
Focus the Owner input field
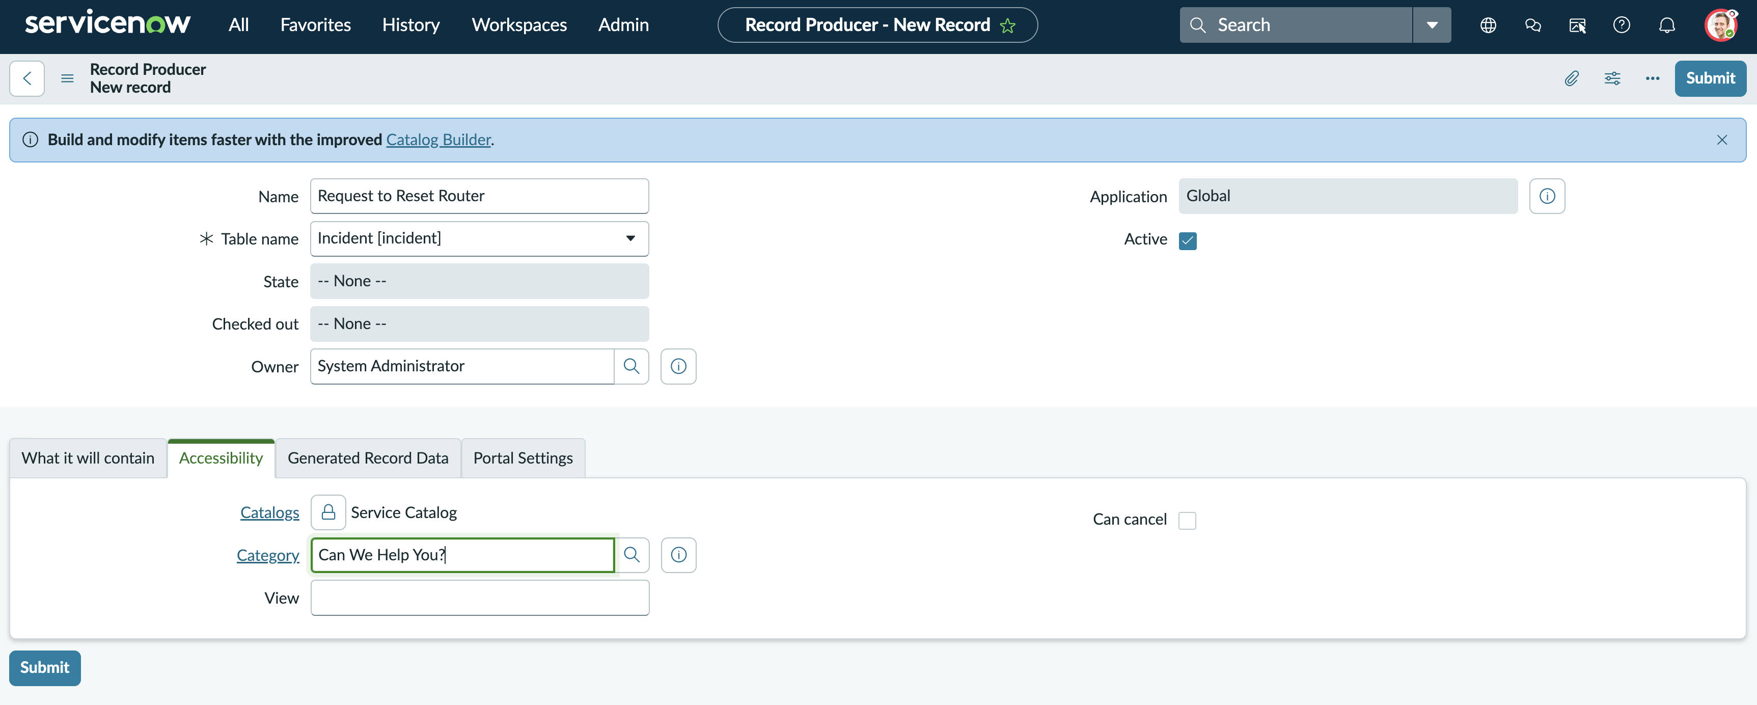462,366
